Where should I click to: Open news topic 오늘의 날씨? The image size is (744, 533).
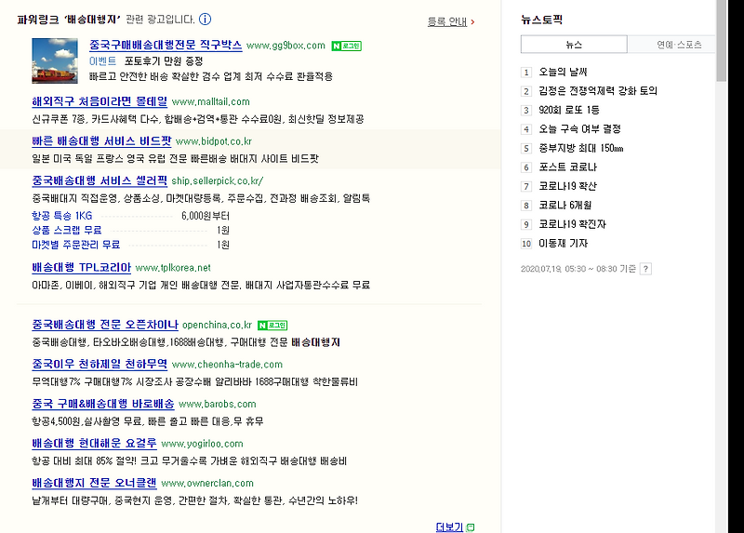(x=564, y=72)
